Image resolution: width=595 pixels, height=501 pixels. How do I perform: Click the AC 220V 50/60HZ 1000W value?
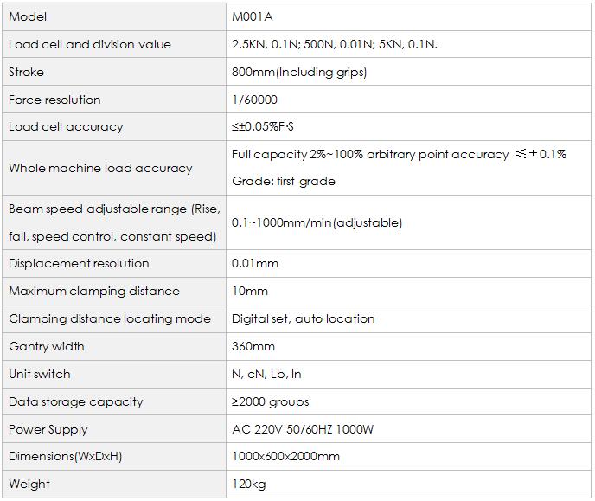[303, 429]
